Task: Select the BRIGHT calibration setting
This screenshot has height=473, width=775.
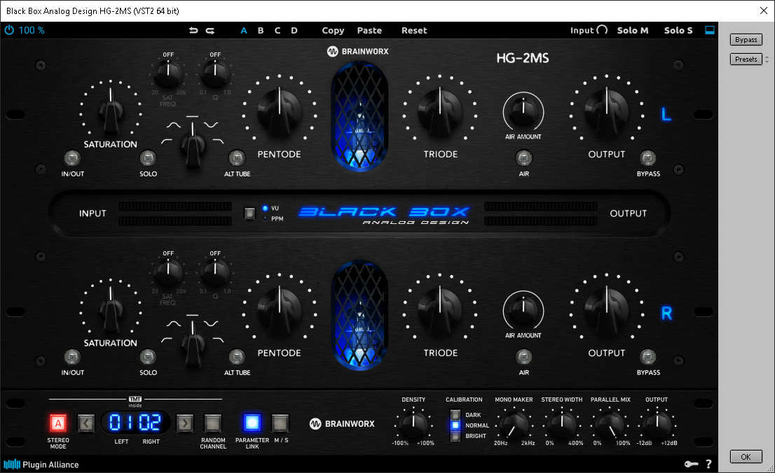Action: (x=455, y=436)
